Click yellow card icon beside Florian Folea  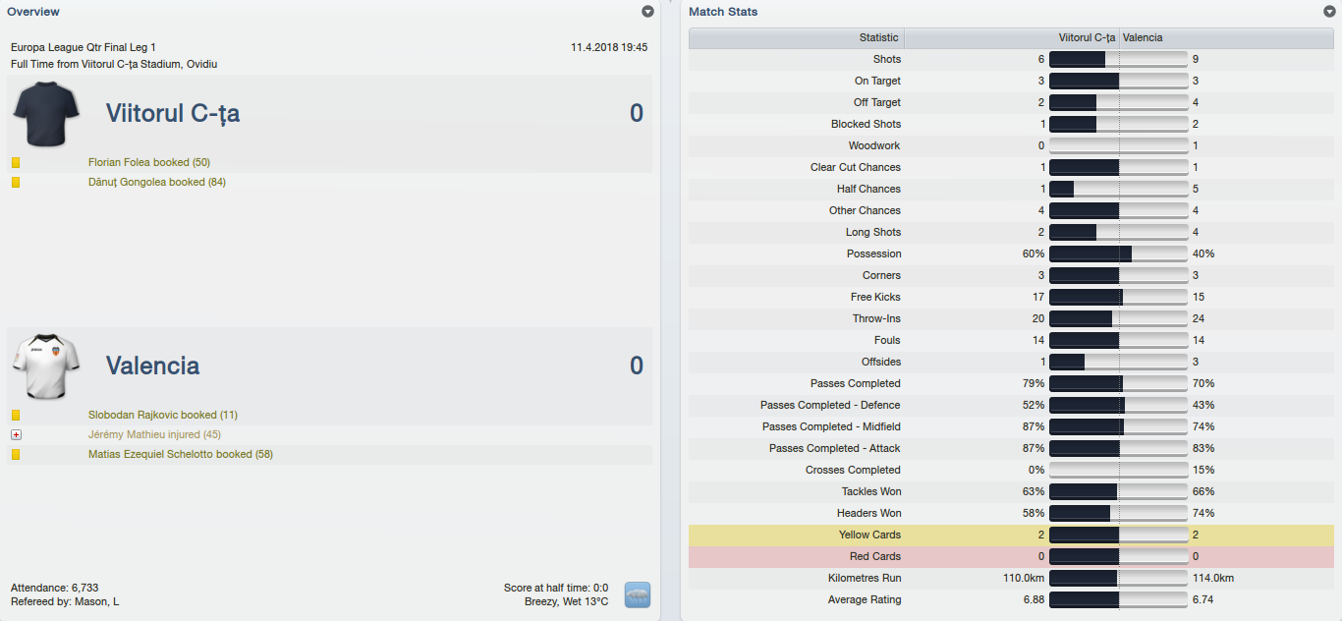pos(16,163)
